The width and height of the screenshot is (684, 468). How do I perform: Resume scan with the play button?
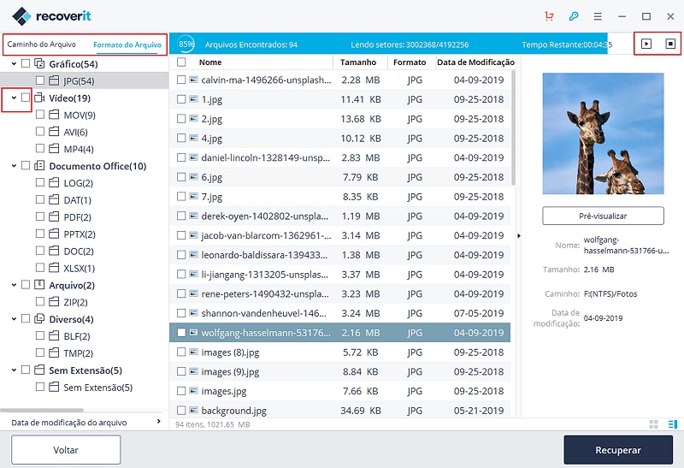tap(646, 44)
